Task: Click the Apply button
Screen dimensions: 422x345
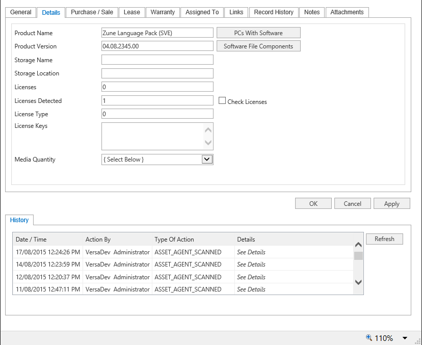Action: (391, 204)
